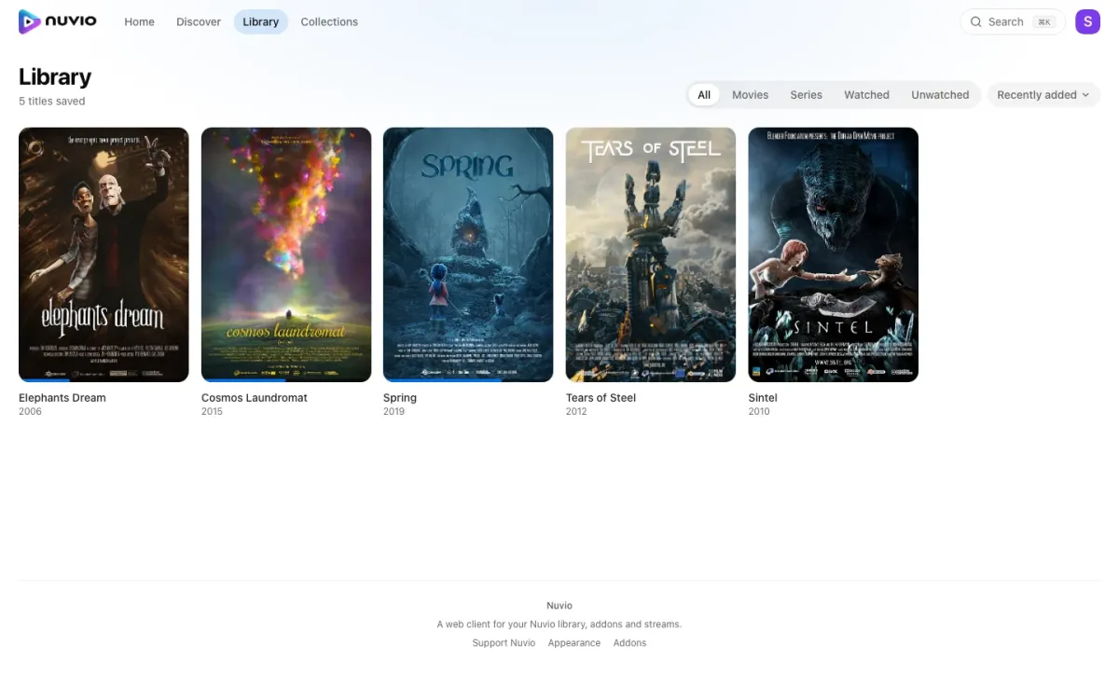Show only Unwatched titles
Viewport: 1119px width, 699px height.
[940, 94]
